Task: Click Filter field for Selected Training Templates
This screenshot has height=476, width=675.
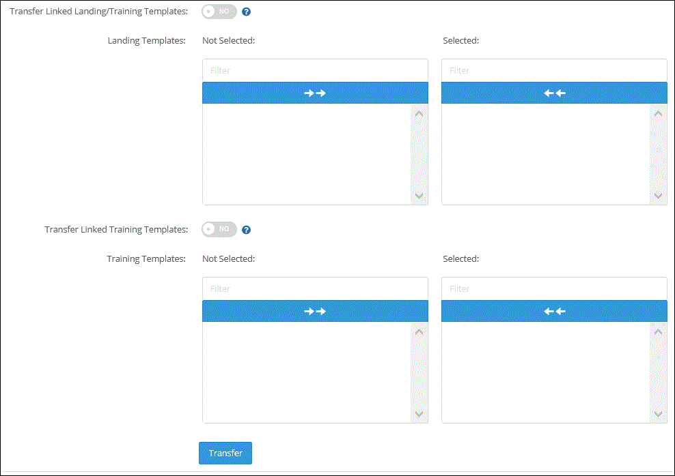Action: [554, 288]
